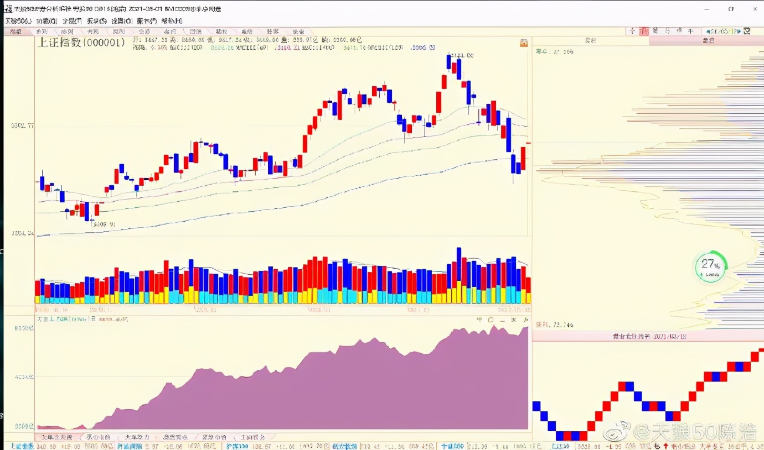
Task: Switch to pink right tab of side panel
Action: [706, 41]
